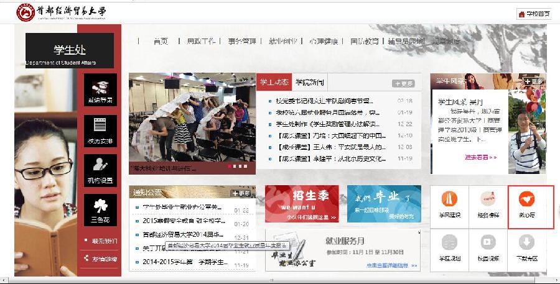Screen dimensions: 560x284
Task: Click +更多 in the 学生风采 header
Action: (x=534, y=81)
